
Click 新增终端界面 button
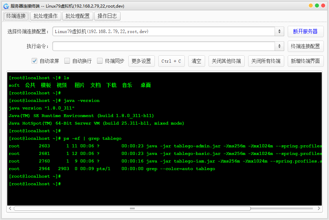[x=306, y=61]
